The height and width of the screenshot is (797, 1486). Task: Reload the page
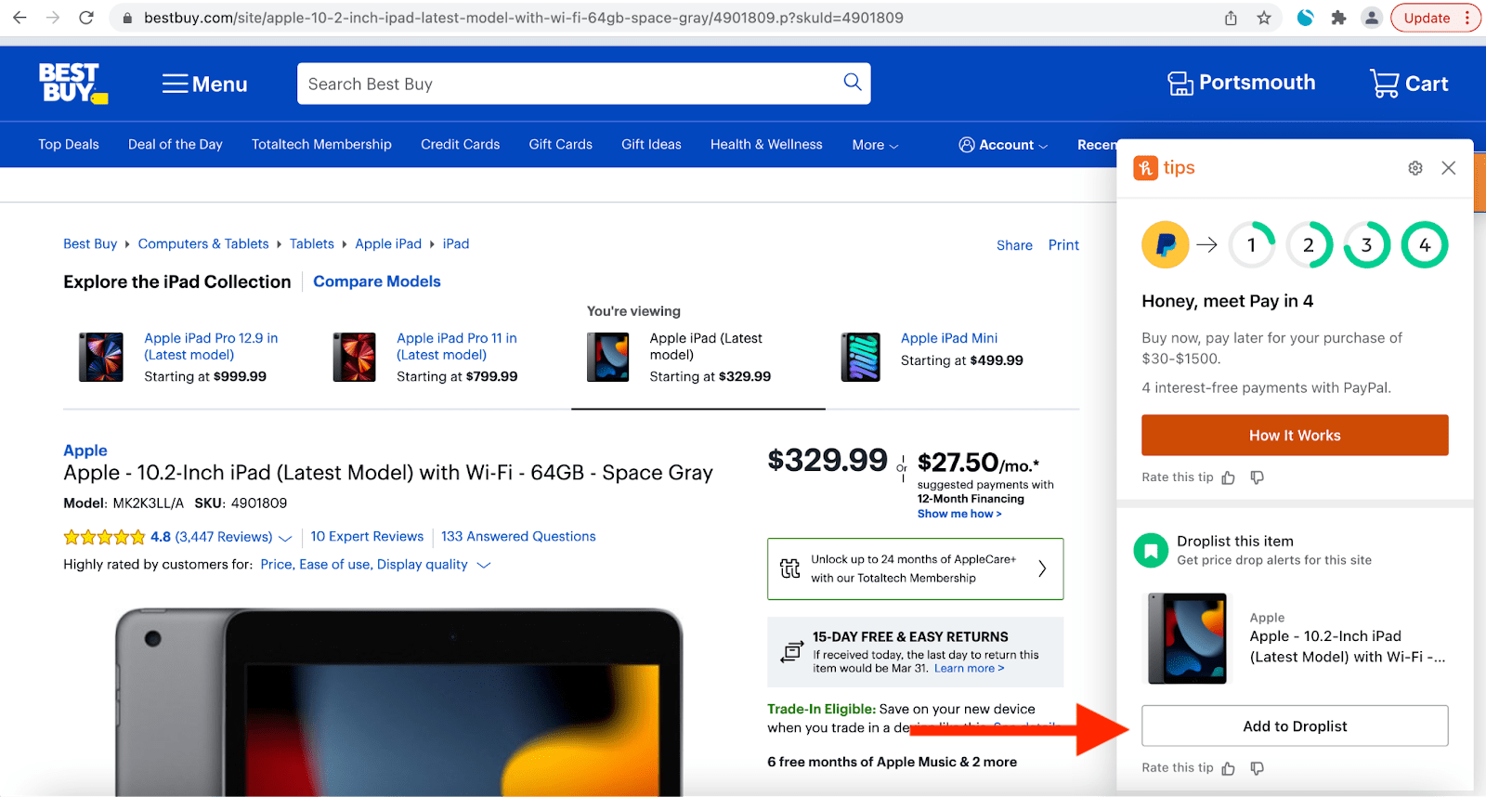tap(86, 18)
